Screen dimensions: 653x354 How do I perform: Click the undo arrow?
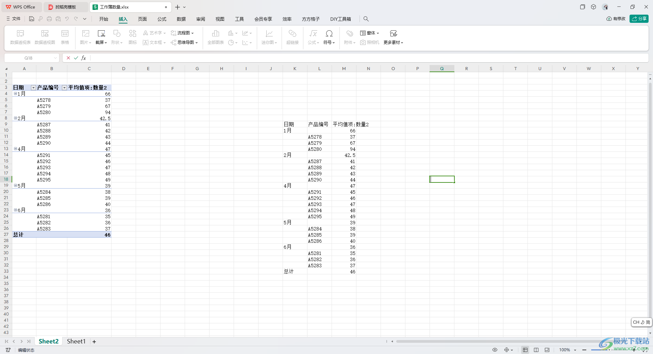coord(67,19)
